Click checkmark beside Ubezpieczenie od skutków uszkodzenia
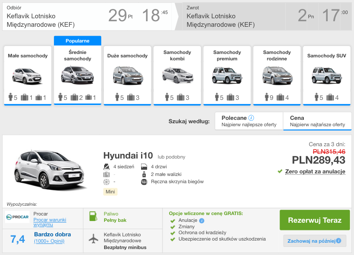 tap(173, 239)
